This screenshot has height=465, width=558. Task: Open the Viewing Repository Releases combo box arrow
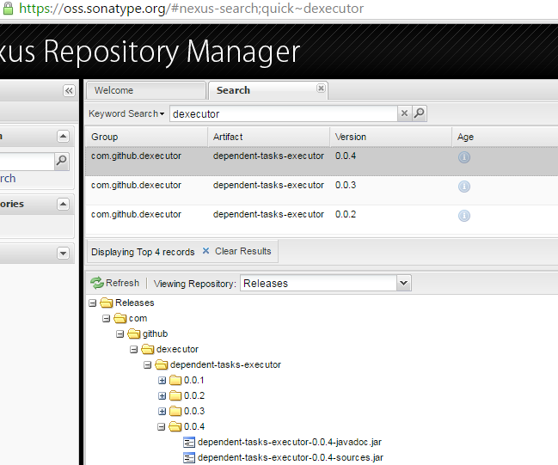pos(403,283)
